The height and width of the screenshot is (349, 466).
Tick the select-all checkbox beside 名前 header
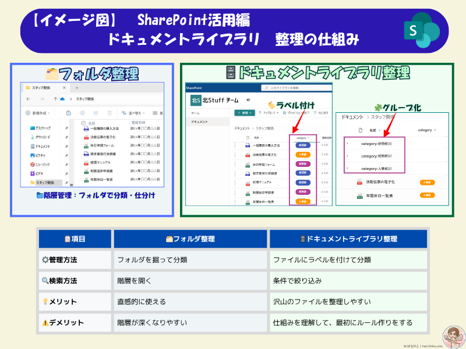(84, 123)
